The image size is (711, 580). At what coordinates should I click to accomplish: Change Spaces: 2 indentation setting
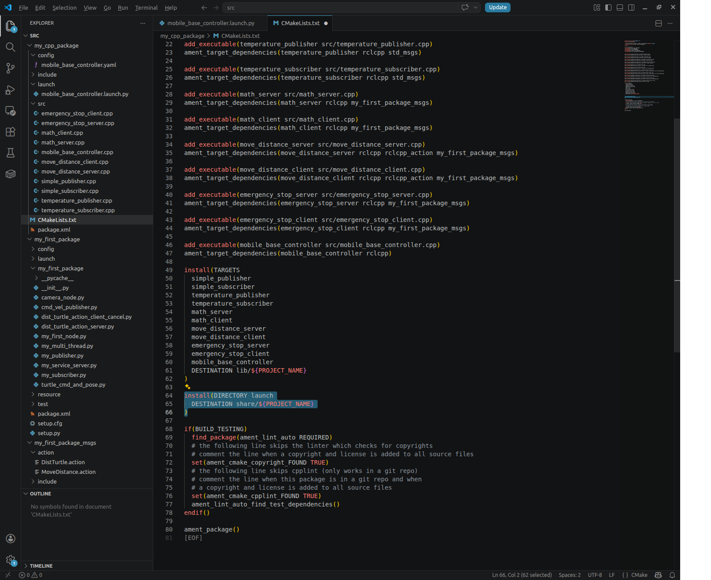pyautogui.click(x=570, y=575)
